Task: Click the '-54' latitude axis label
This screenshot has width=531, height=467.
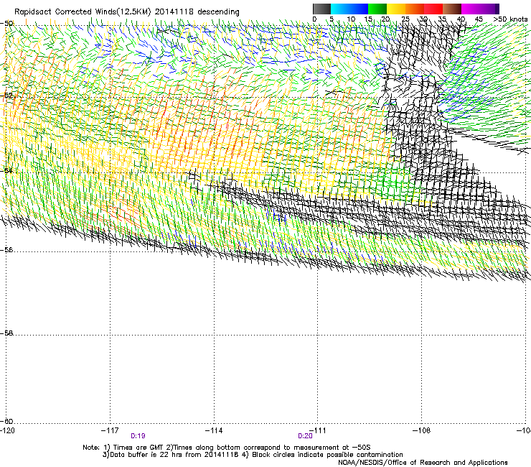Action: [6, 170]
